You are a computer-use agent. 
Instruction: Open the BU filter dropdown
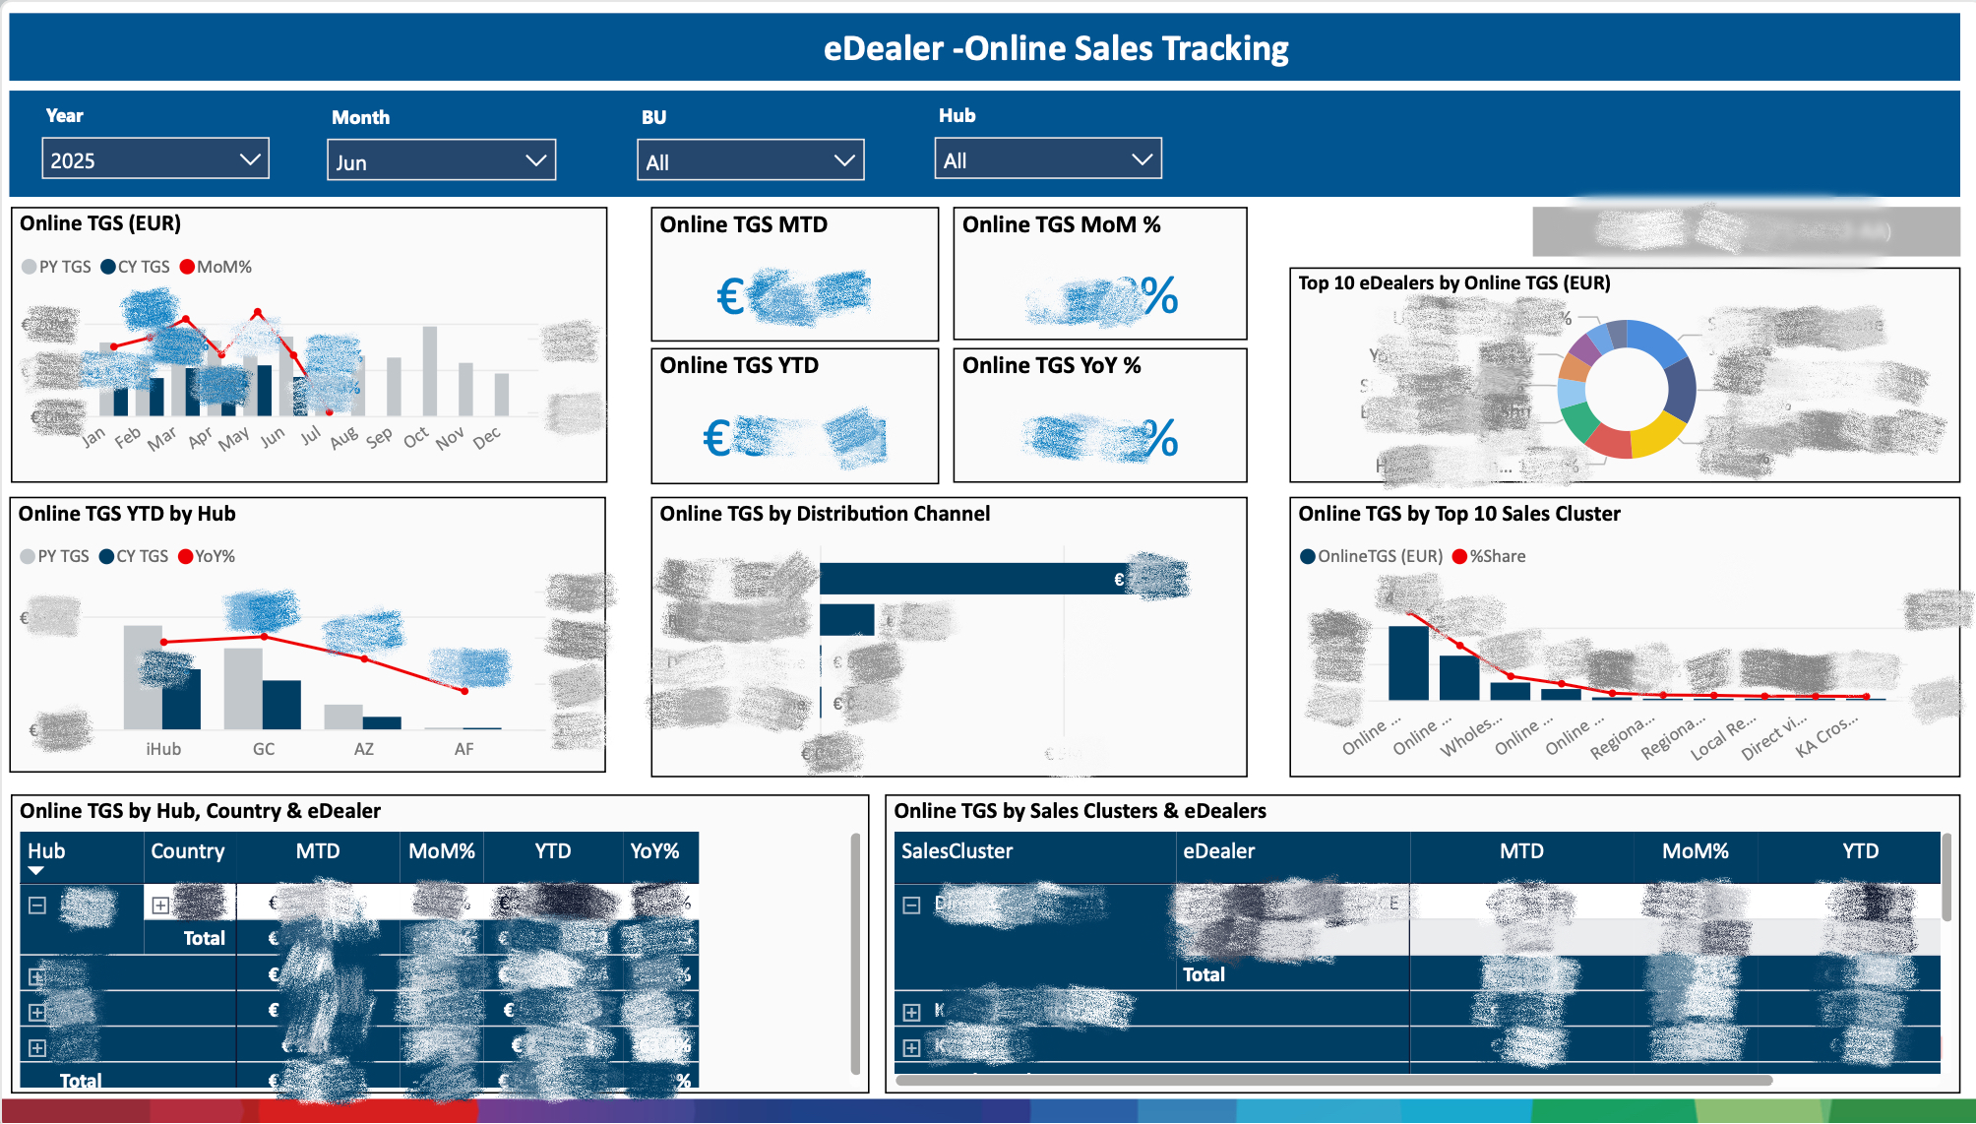tap(844, 159)
